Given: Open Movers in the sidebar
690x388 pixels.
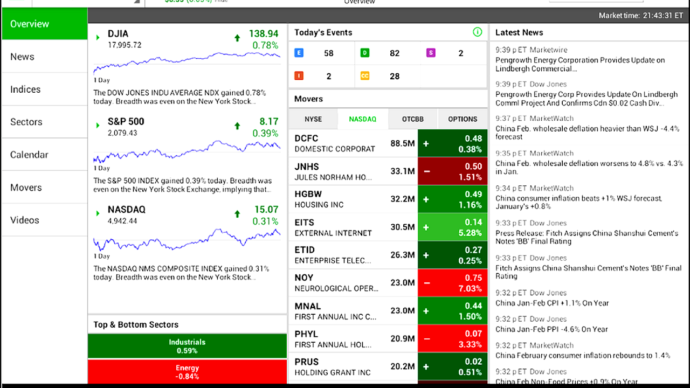Looking at the screenshot, I should 44,188.
